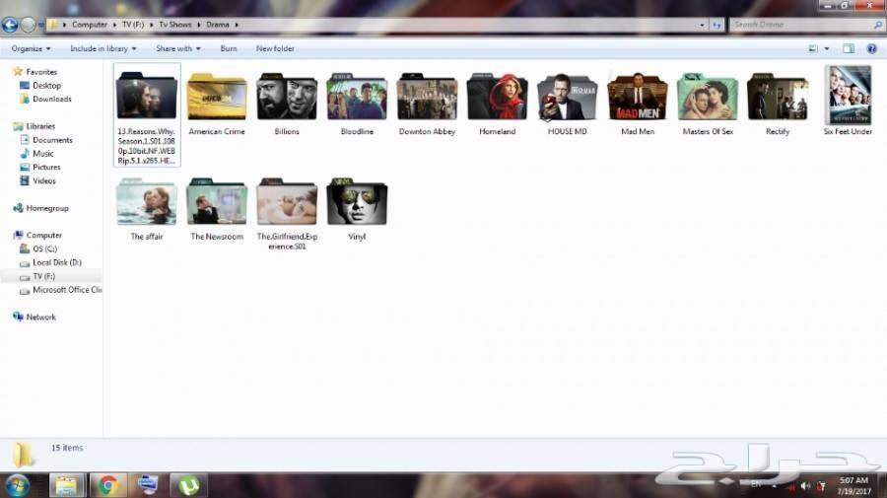Open Windows Start orb
This screenshot has height=498, width=887.
(x=18, y=485)
